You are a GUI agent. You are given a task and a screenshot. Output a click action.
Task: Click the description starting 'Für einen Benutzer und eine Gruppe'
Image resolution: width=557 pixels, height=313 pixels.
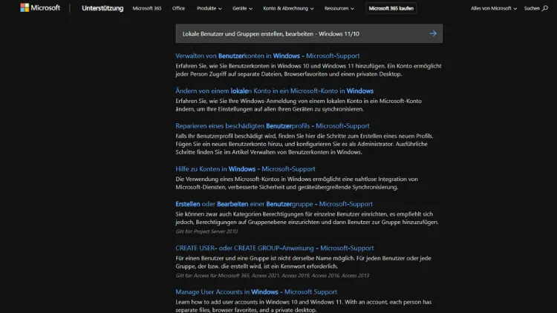(x=303, y=262)
